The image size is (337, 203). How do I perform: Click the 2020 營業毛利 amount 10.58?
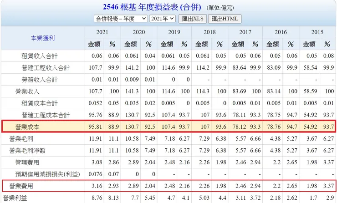click(x=132, y=138)
